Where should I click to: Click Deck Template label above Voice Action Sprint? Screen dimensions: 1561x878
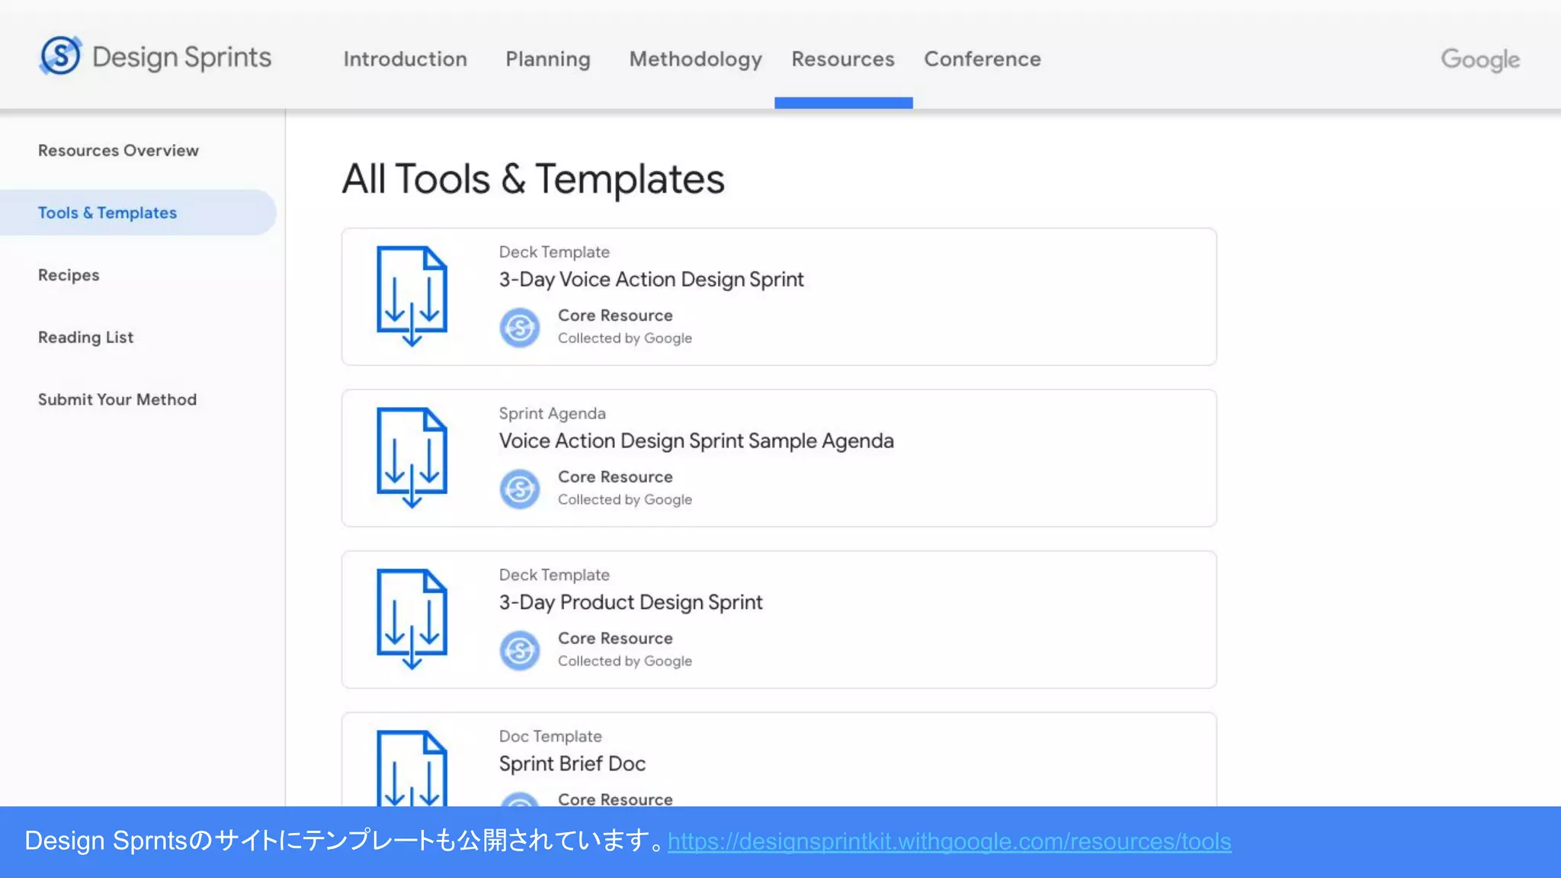coord(554,252)
